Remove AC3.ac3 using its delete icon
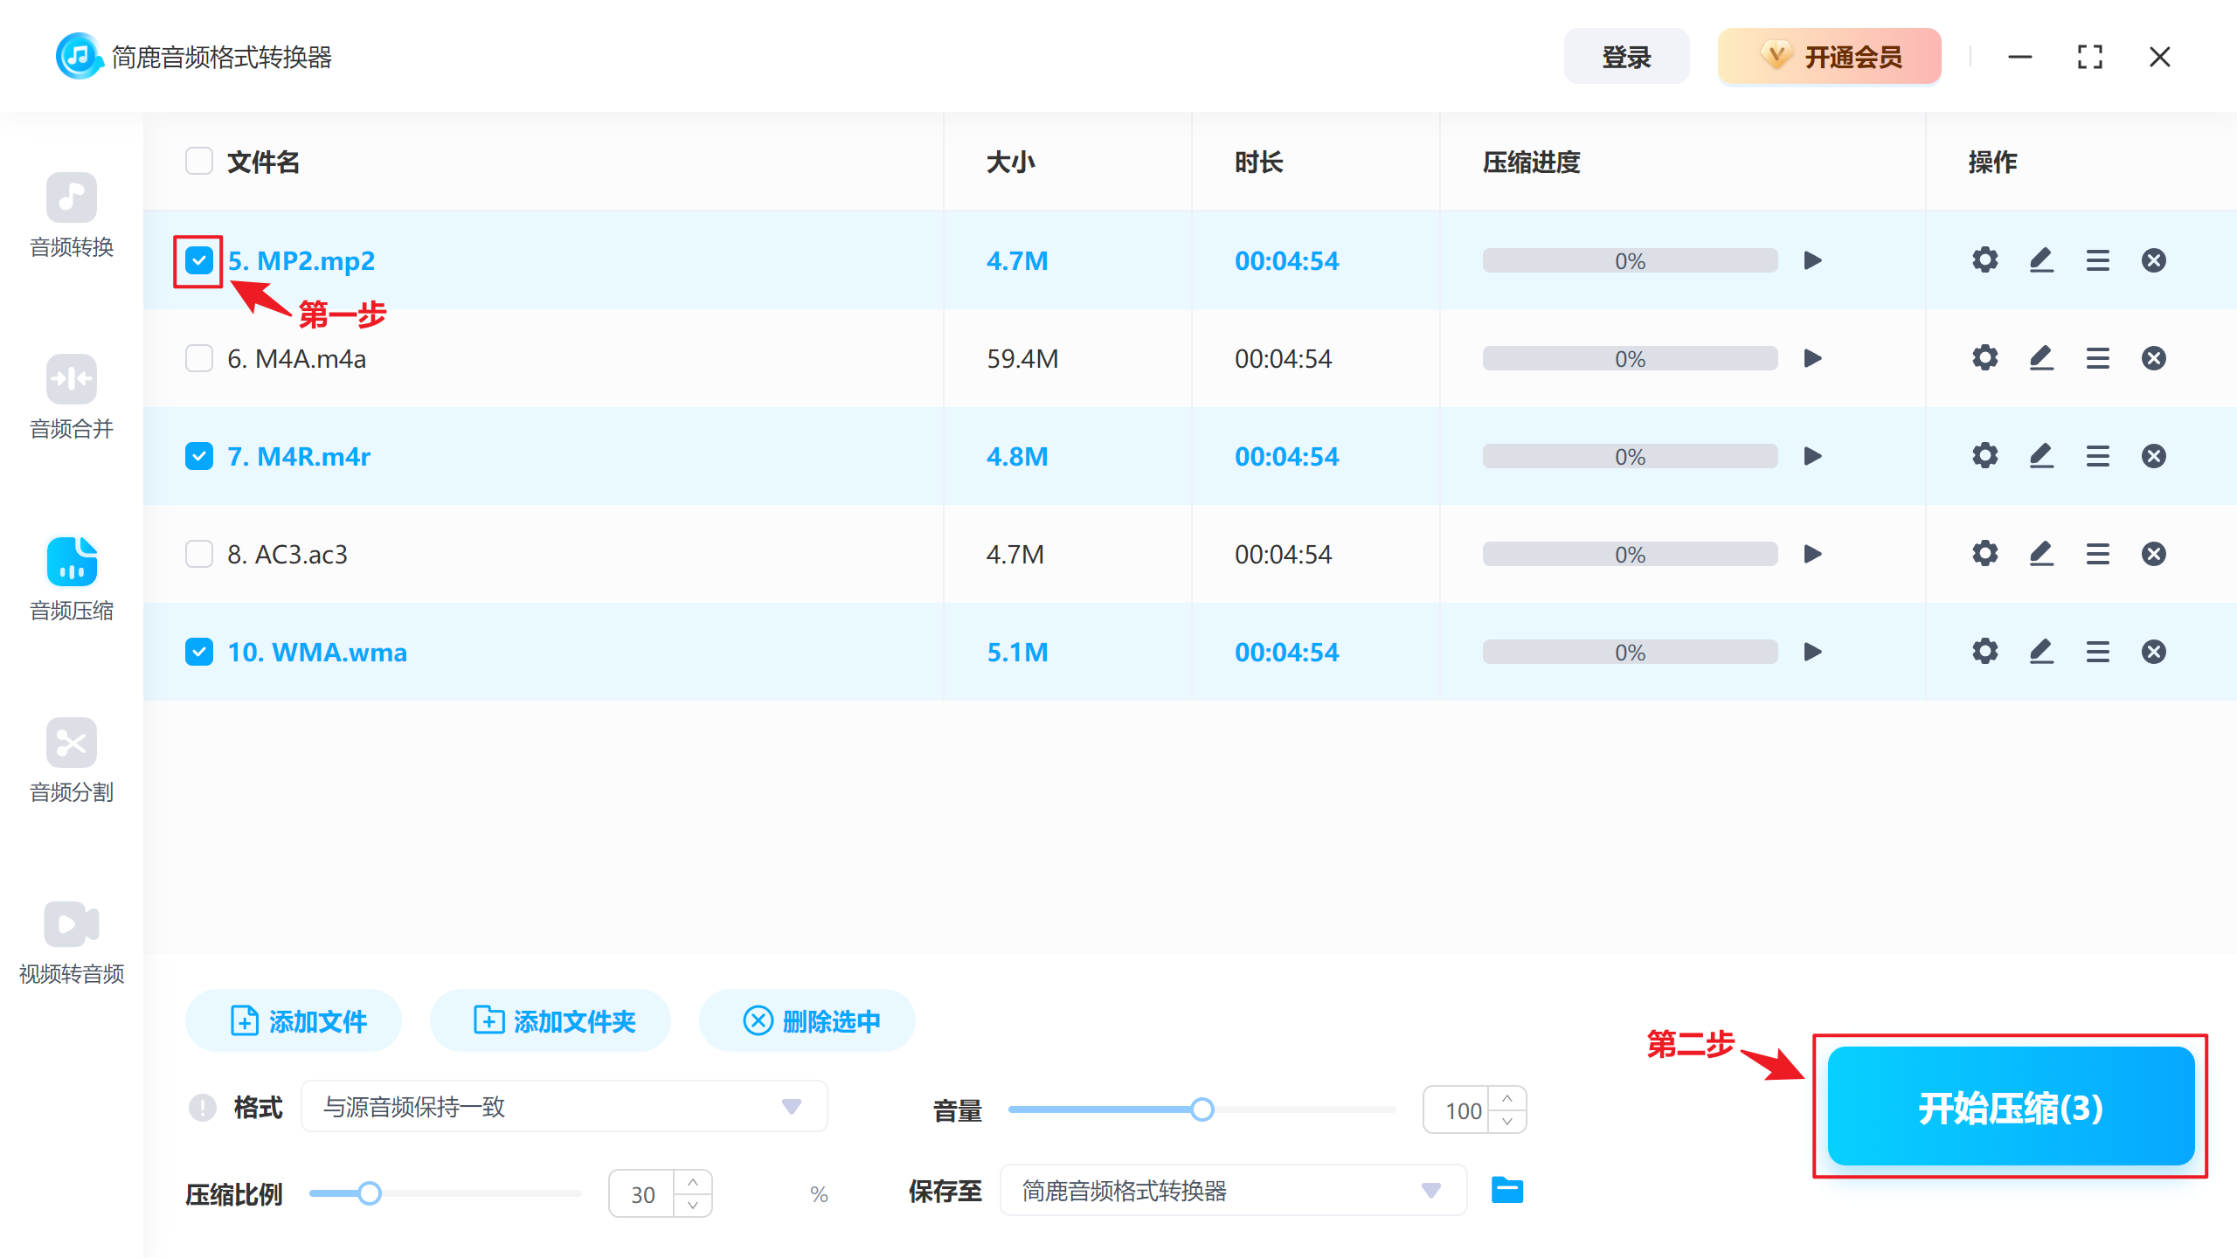Viewport: 2237px width, 1258px height. pos(2155,553)
